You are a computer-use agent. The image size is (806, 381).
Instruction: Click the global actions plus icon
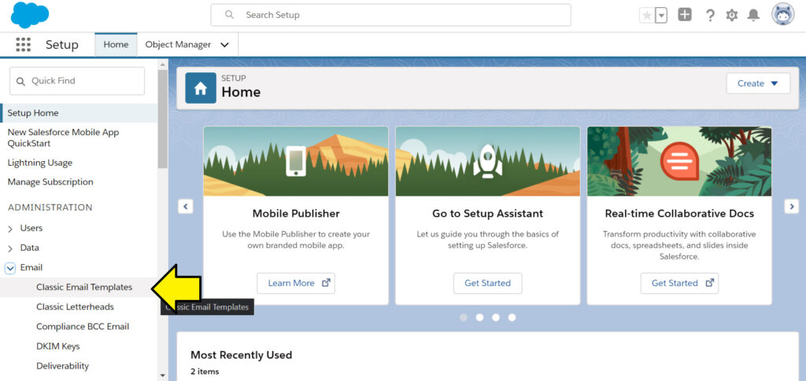(685, 15)
